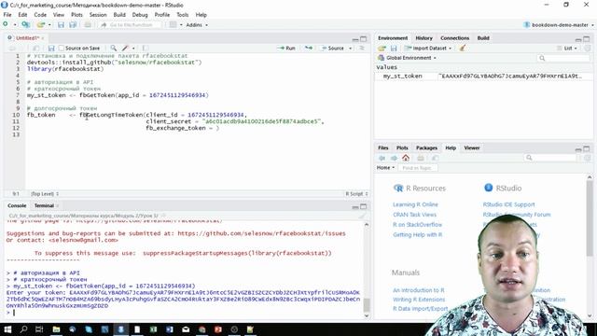This screenshot has width=597, height=336.
Task: Click the Environment search field
Action: tap(563, 58)
